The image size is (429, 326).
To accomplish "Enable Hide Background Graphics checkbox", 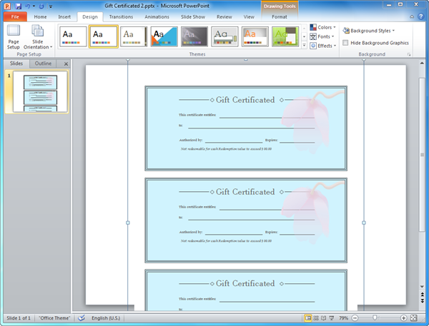I will 346,43.
